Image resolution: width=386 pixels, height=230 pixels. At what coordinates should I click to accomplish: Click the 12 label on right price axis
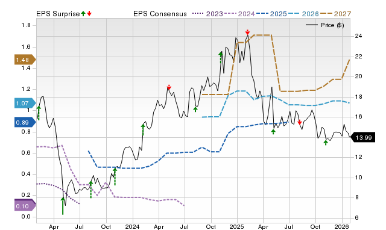pos(358,157)
